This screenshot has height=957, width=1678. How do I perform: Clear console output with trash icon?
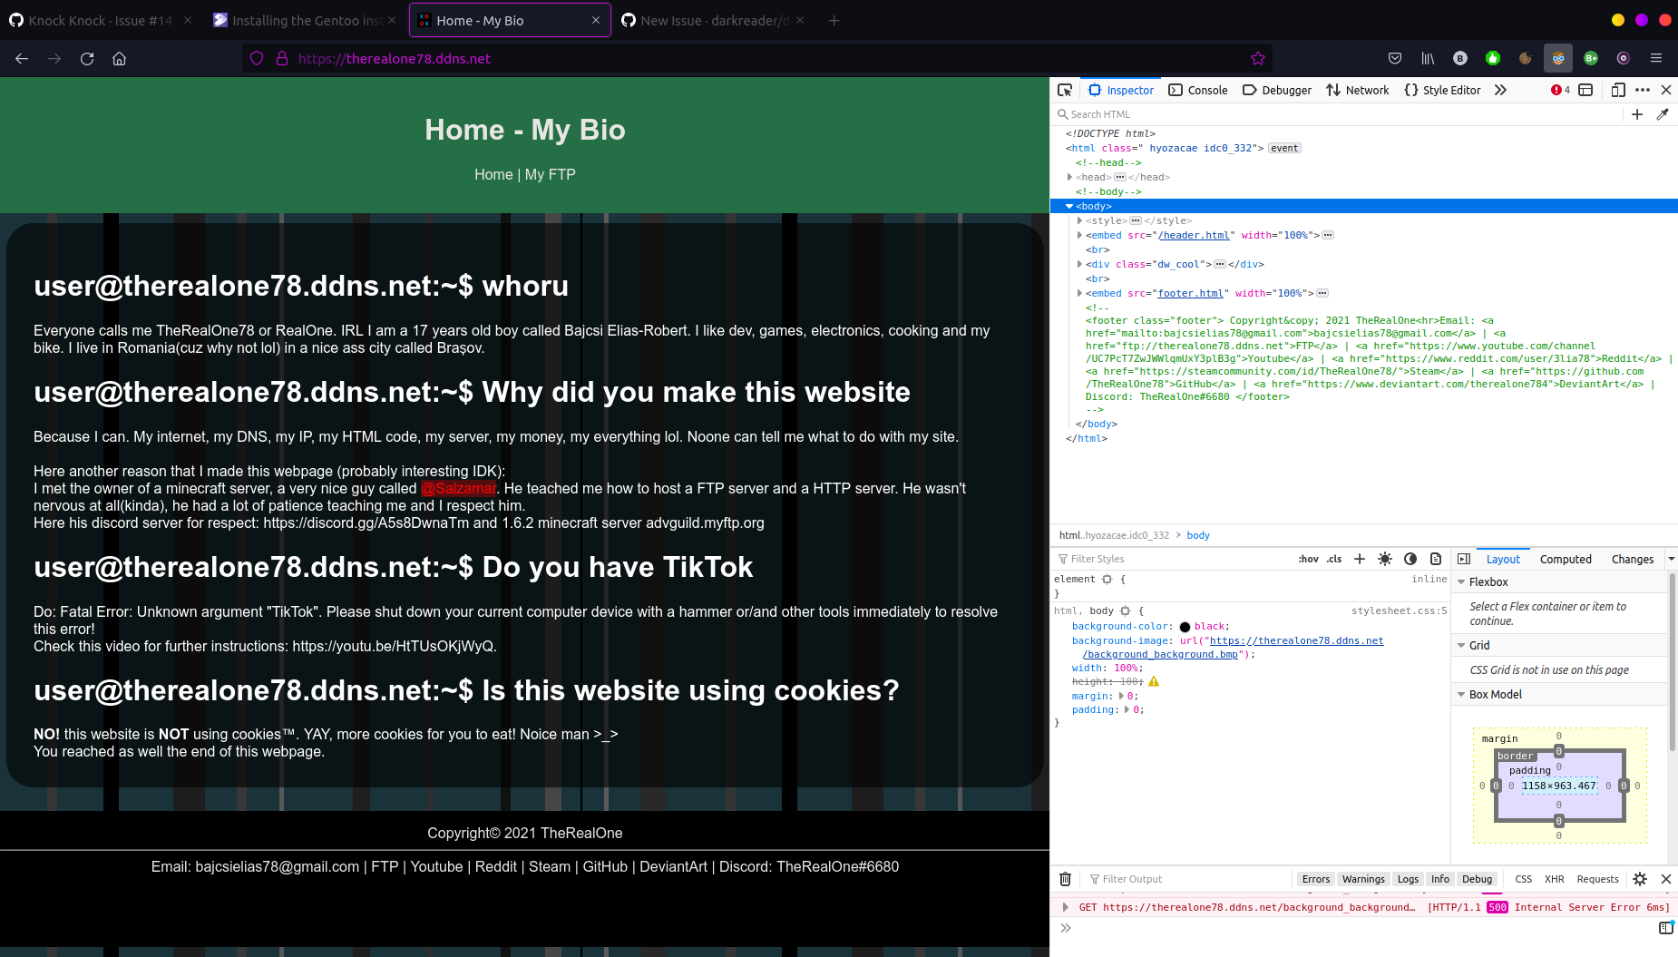(1065, 879)
